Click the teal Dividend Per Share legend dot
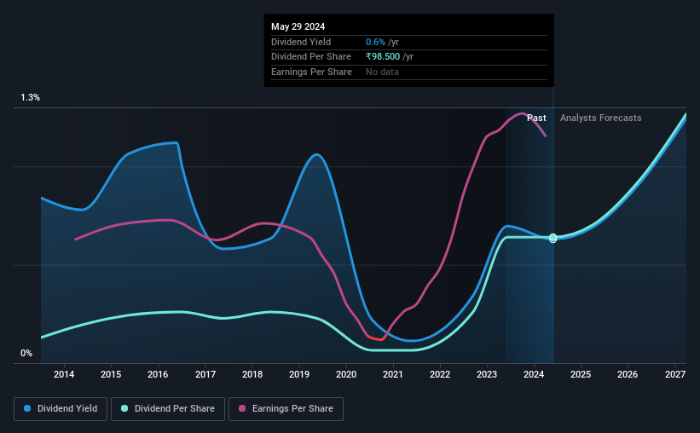Image resolution: width=700 pixels, height=433 pixels. tap(124, 408)
